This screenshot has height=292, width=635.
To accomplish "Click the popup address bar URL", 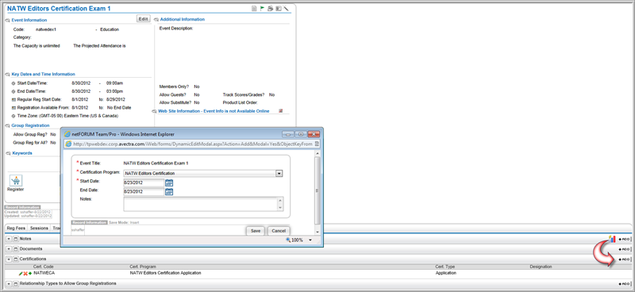I will [x=193, y=144].
